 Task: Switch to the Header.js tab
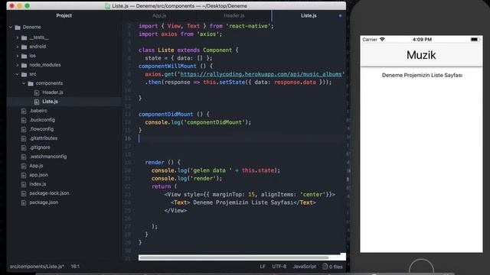[234, 15]
